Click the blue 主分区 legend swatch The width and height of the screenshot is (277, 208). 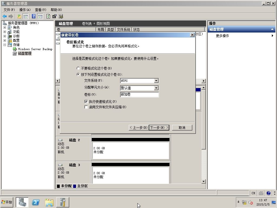click(x=75, y=186)
